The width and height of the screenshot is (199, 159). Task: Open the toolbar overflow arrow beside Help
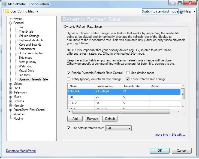click(x=195, y=12)
